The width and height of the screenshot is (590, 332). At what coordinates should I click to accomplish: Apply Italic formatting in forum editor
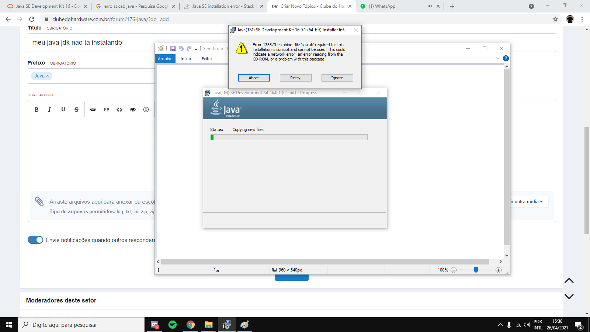coord(49,110)
